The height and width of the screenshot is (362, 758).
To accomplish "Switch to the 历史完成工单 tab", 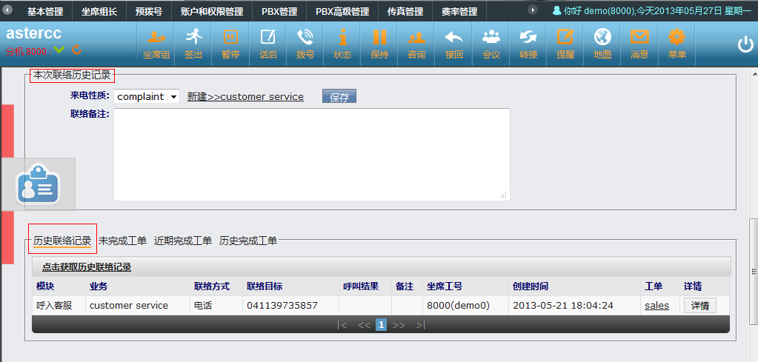I will [248, 241].
